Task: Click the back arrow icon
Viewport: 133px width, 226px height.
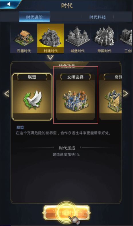Action: click(x=9, y=4)
